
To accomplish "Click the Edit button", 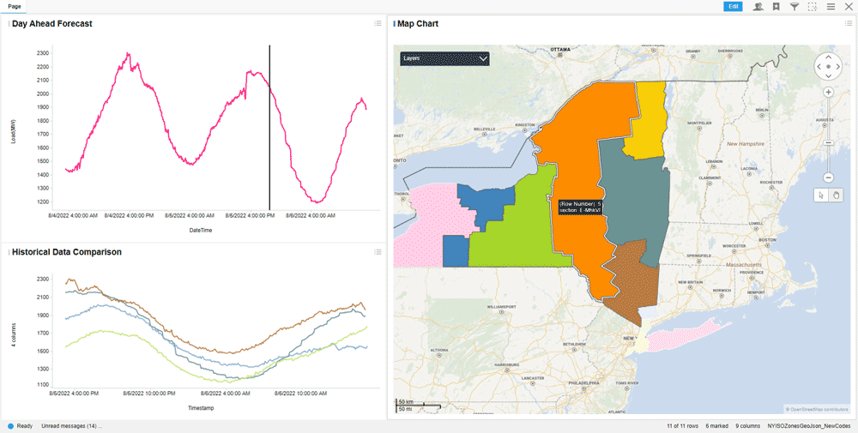I will pos(734,7).
